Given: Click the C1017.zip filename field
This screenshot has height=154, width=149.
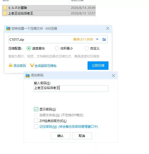Looking at the screenshot, I should click(58, 39).
